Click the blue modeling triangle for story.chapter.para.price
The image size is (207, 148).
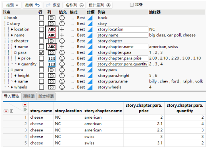[90, 59]
